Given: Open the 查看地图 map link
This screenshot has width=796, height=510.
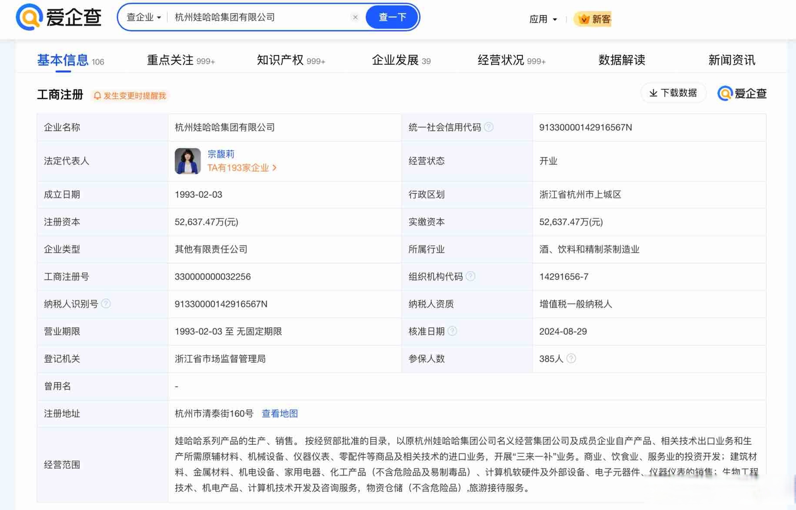Looking at the screenshot, I should pyautogui.click(x=280, y=413).
